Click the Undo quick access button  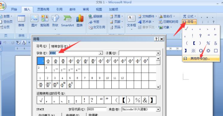click(5, 42)
